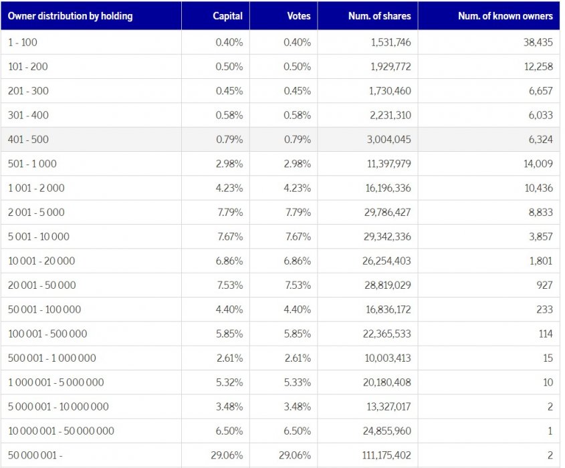The image size is (565, 468).
Task: Click the 'Owner distribution by holding' column header
Action: [70, 16]
